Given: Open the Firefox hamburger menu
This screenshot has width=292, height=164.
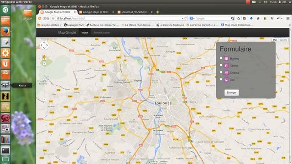Looking at the screenshot, I should click(x=288, y=18).
